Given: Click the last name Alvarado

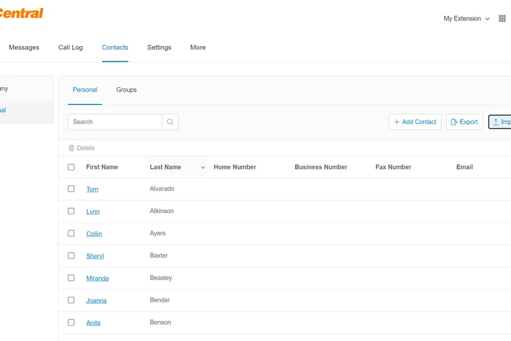Looking at the screenshot, I should click(162, 189).
